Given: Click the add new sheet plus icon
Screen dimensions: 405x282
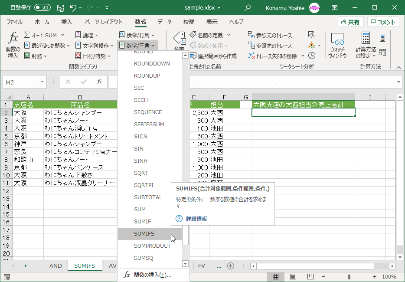Looking at the screenshot, I should (x=231, y=266).
